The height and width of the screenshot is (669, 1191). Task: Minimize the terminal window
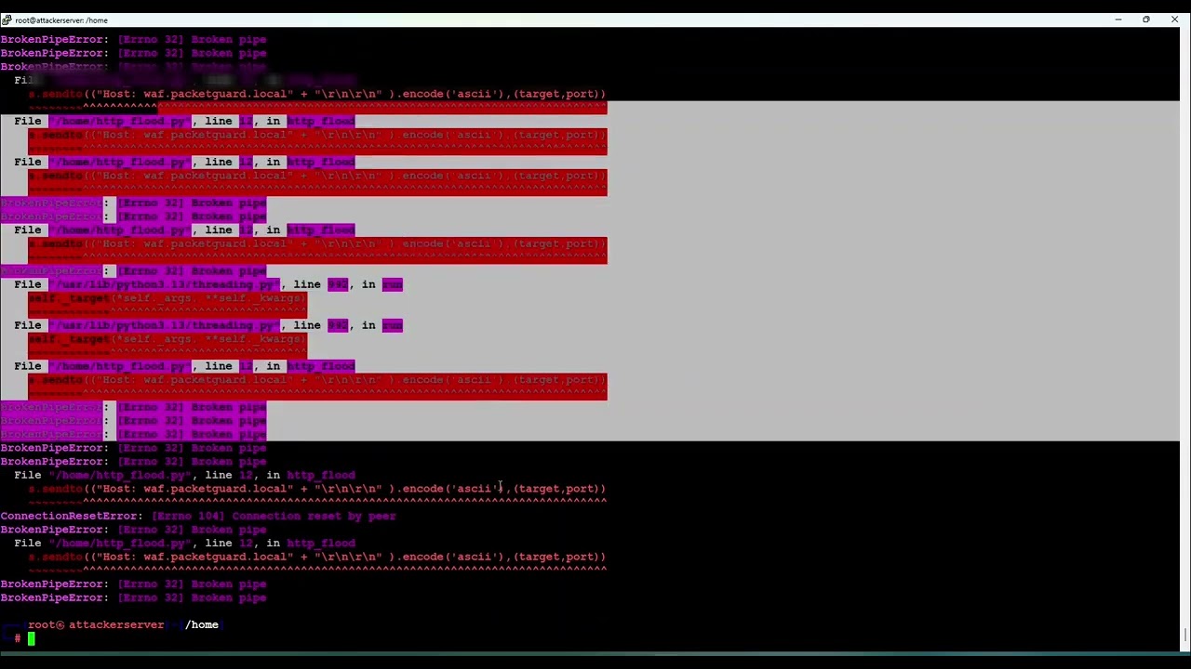point(1117,20)
